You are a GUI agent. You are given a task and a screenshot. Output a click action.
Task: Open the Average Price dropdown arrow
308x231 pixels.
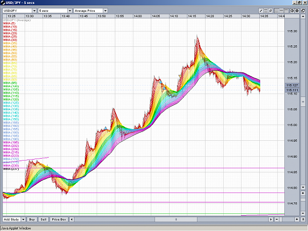coord(105,11)
